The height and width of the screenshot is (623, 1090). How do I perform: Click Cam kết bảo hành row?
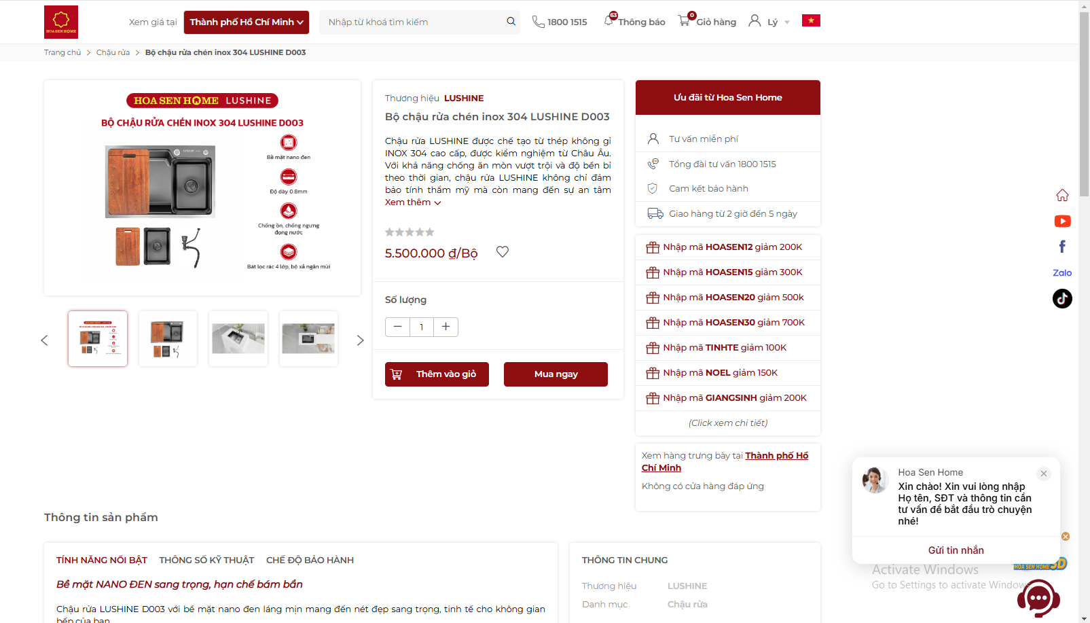pos(728,189)
